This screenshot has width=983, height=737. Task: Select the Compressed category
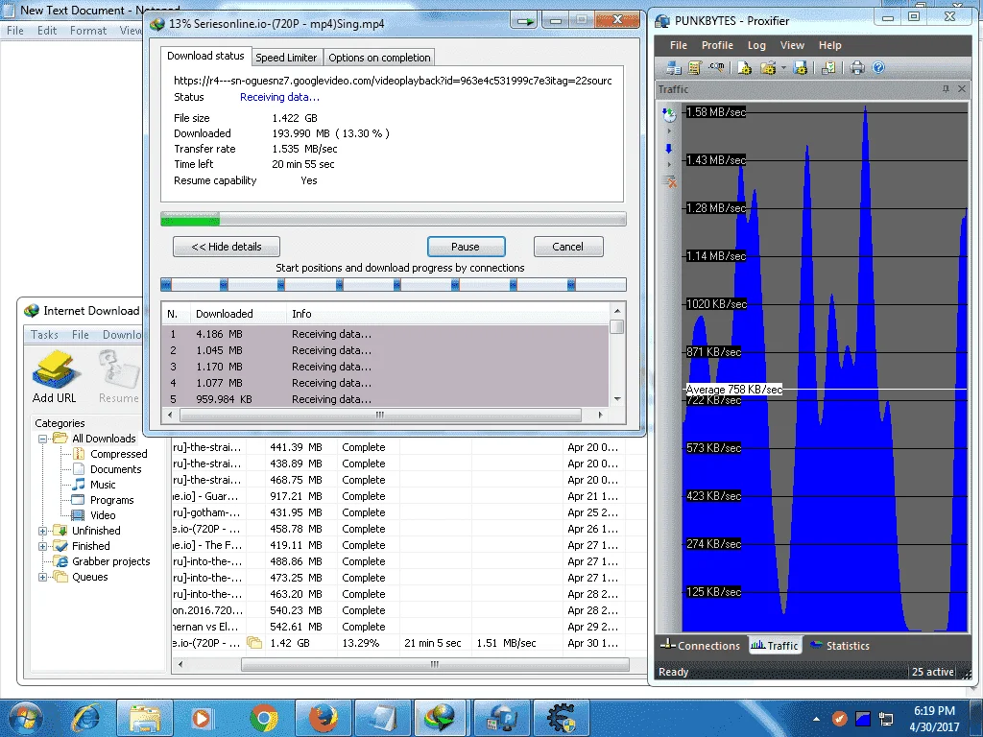118,454
